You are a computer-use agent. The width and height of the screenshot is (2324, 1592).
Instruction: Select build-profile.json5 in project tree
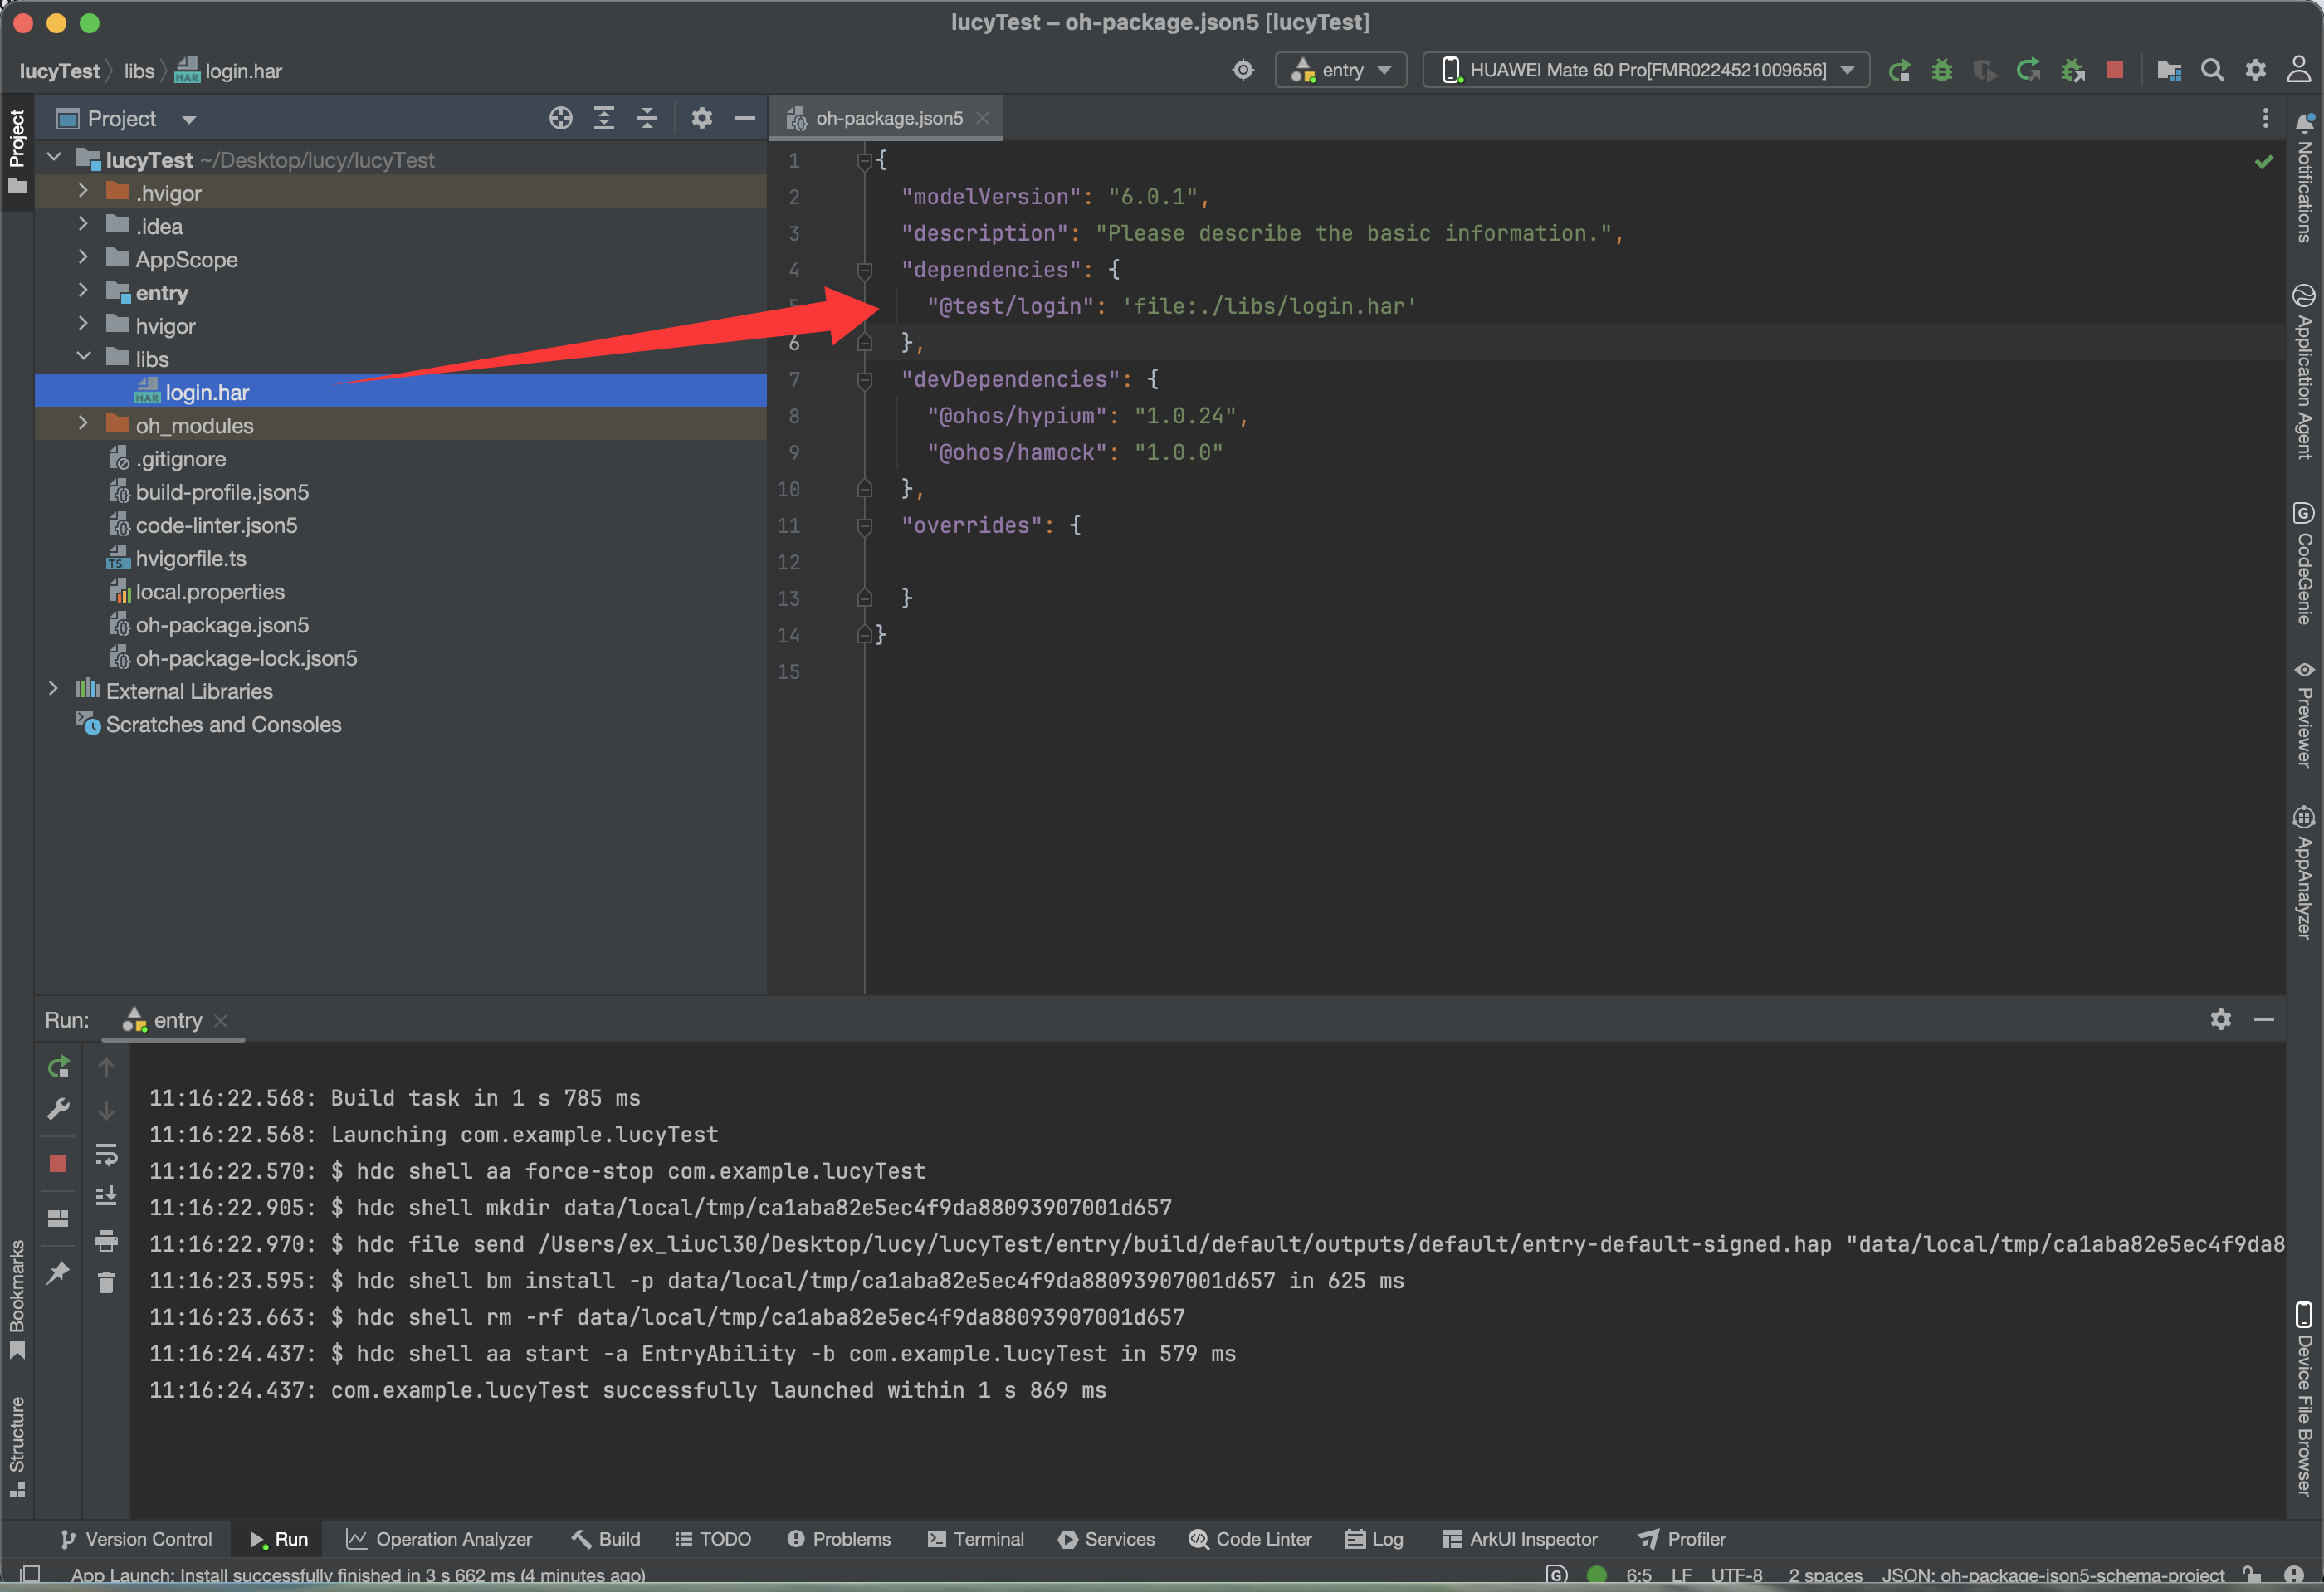point(222,492)
